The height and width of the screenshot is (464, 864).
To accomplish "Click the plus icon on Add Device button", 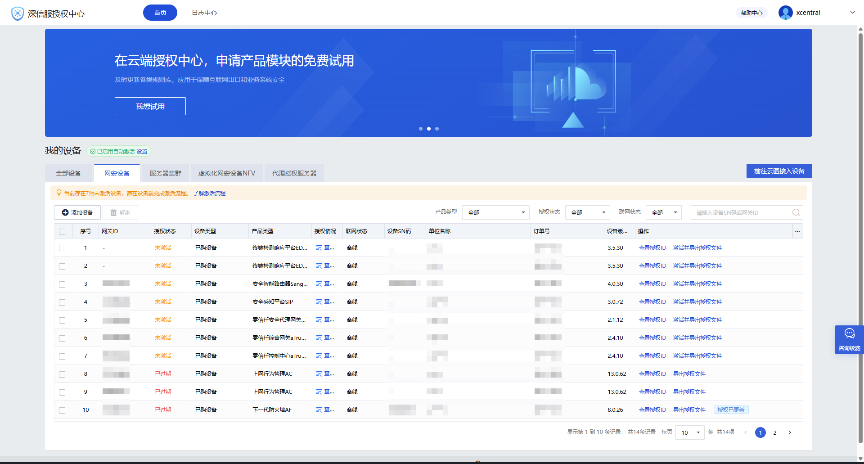I will click(x=65, y=212).
